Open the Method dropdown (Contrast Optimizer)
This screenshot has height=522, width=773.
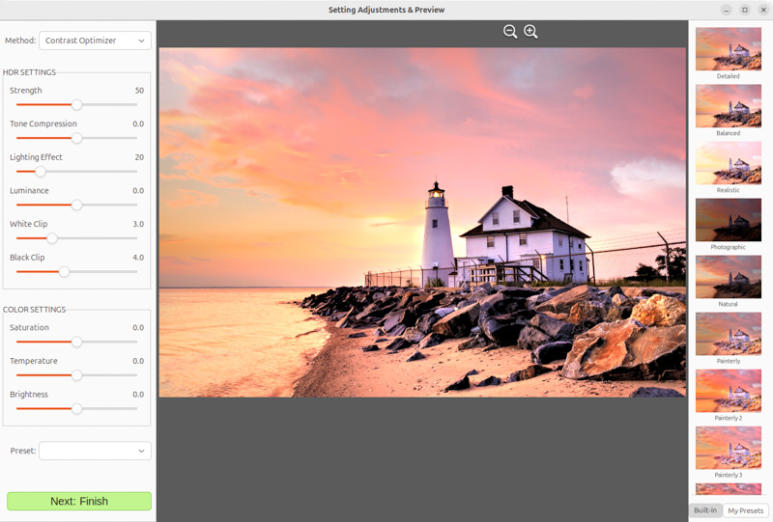click(x=95, y=41)
